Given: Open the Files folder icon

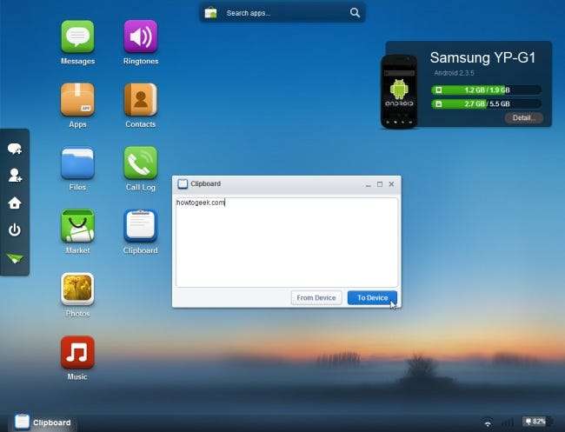Looking at the screenshot, I should click(77, 163).
